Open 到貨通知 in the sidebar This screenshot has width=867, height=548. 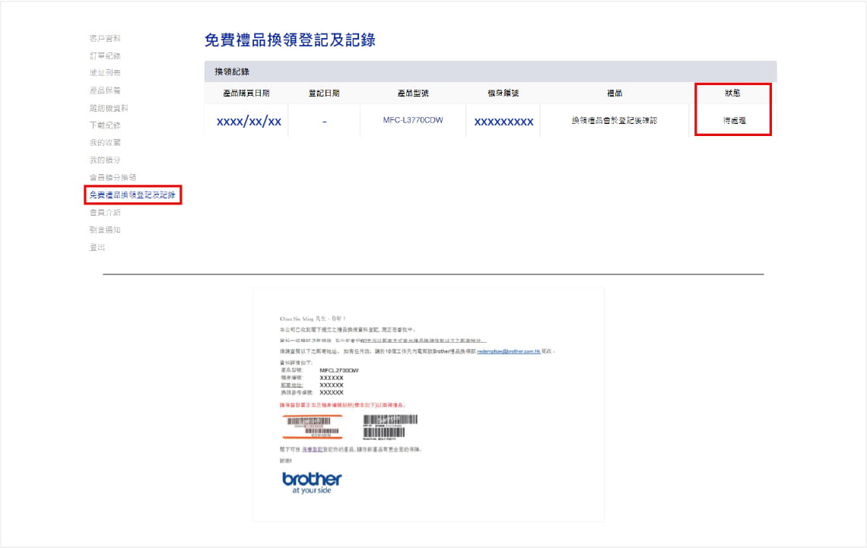105,230
